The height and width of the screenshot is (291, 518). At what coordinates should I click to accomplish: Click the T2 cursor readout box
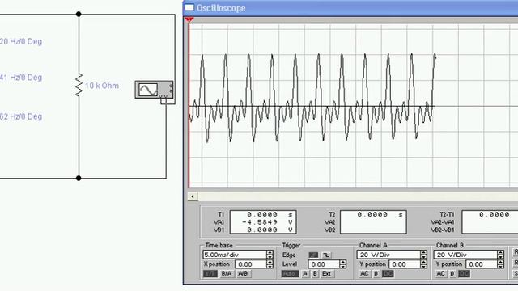(373, 222)
